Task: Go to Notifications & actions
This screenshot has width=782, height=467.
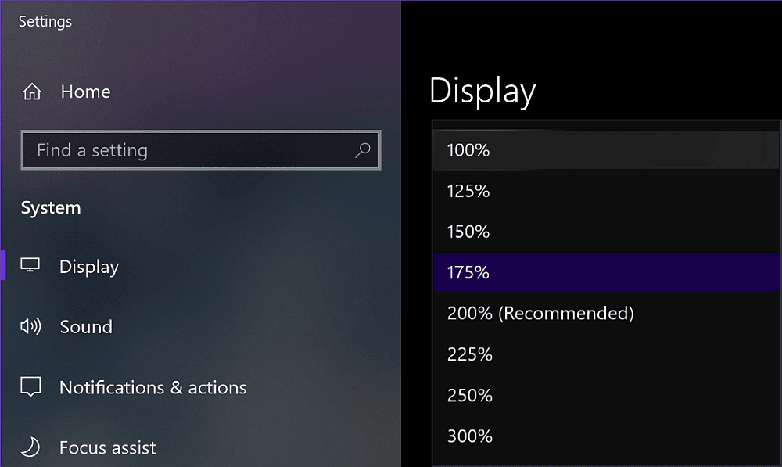Action: (152, 388)
